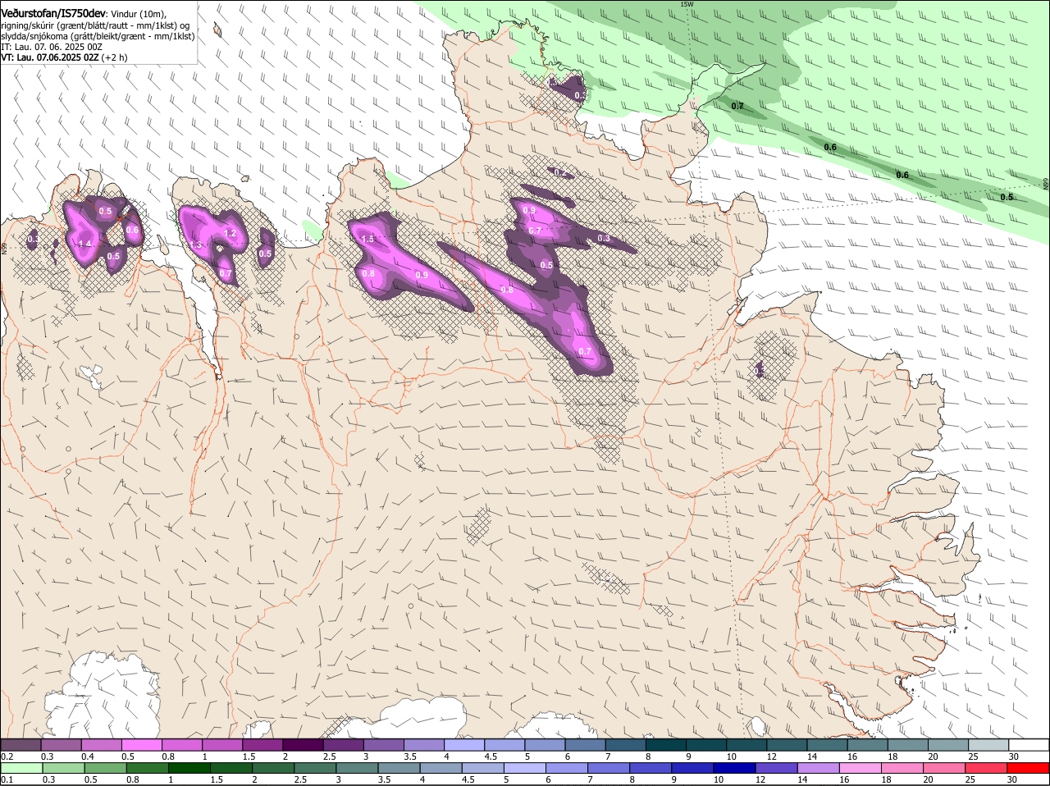Pick the bright red 30 swatch in lower legend
The width and height of the screenshot is (1050, 786).
(x=1026, y=768)
